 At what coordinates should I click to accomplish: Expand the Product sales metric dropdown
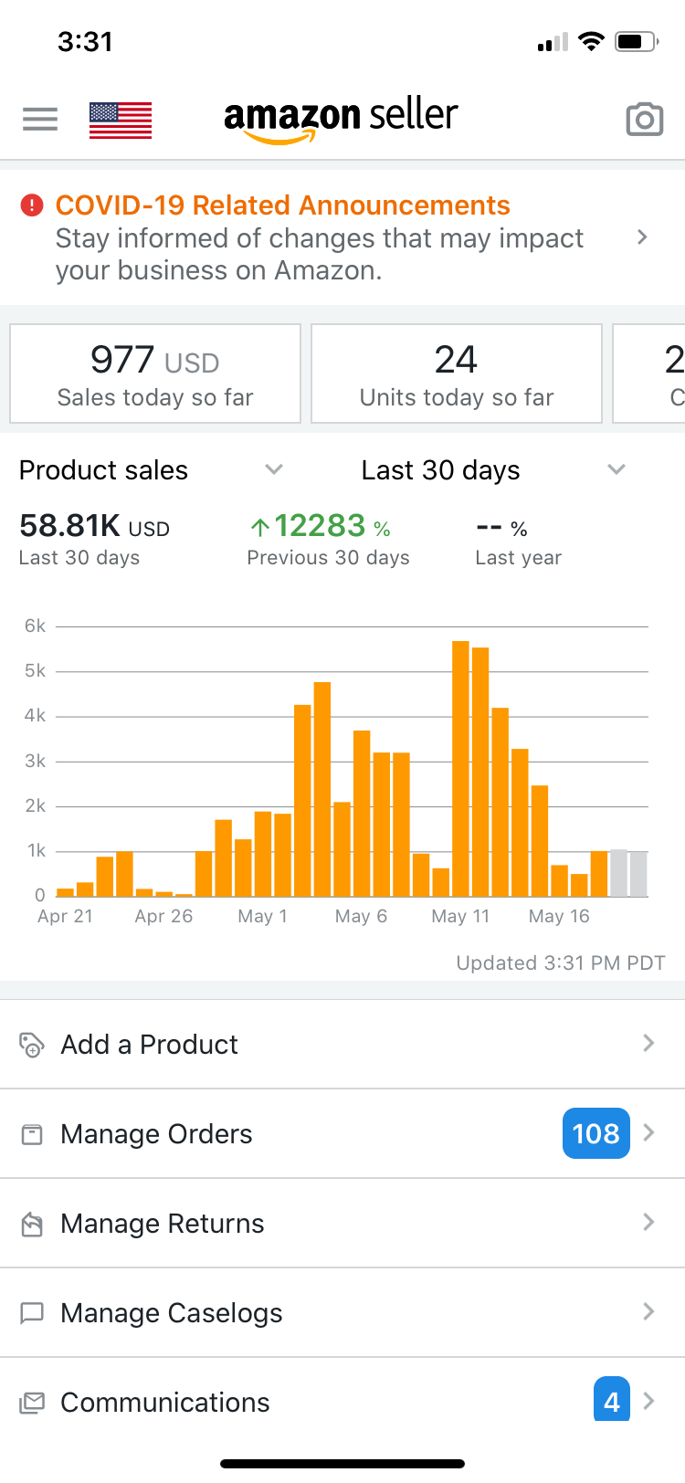point(273,469)
